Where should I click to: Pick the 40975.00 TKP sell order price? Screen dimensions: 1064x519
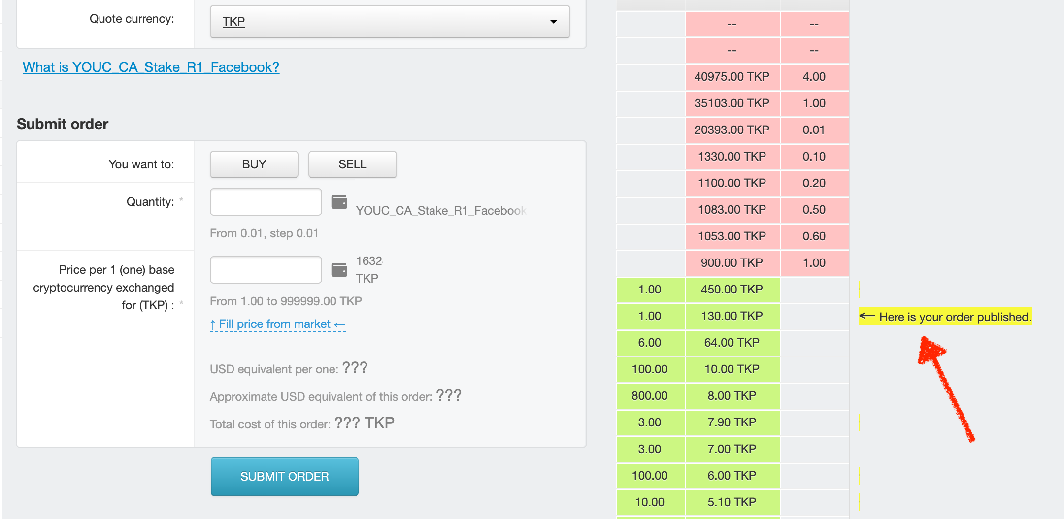pyautogui.click(x=732, y=77)
